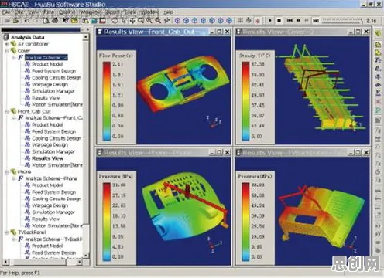The image size is (384, 278).
Task: Collapse the highlighted Analysis Scheme node under Cover
Action: click(13, 58)
